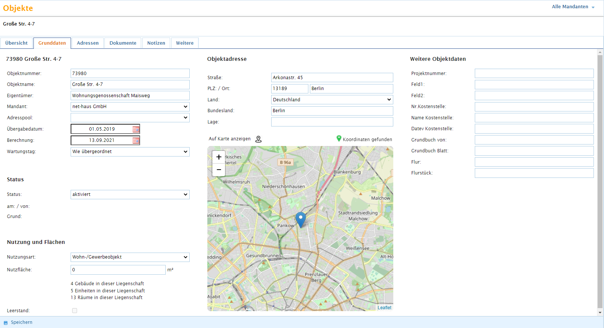Switch to the Notizen tab

point(156,43)
